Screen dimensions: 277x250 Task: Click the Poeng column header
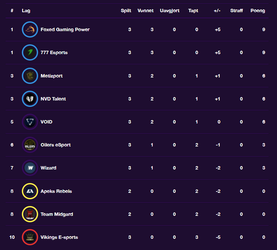point(258,11)
